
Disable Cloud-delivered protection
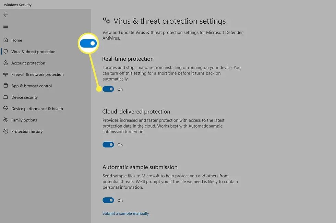108,144
